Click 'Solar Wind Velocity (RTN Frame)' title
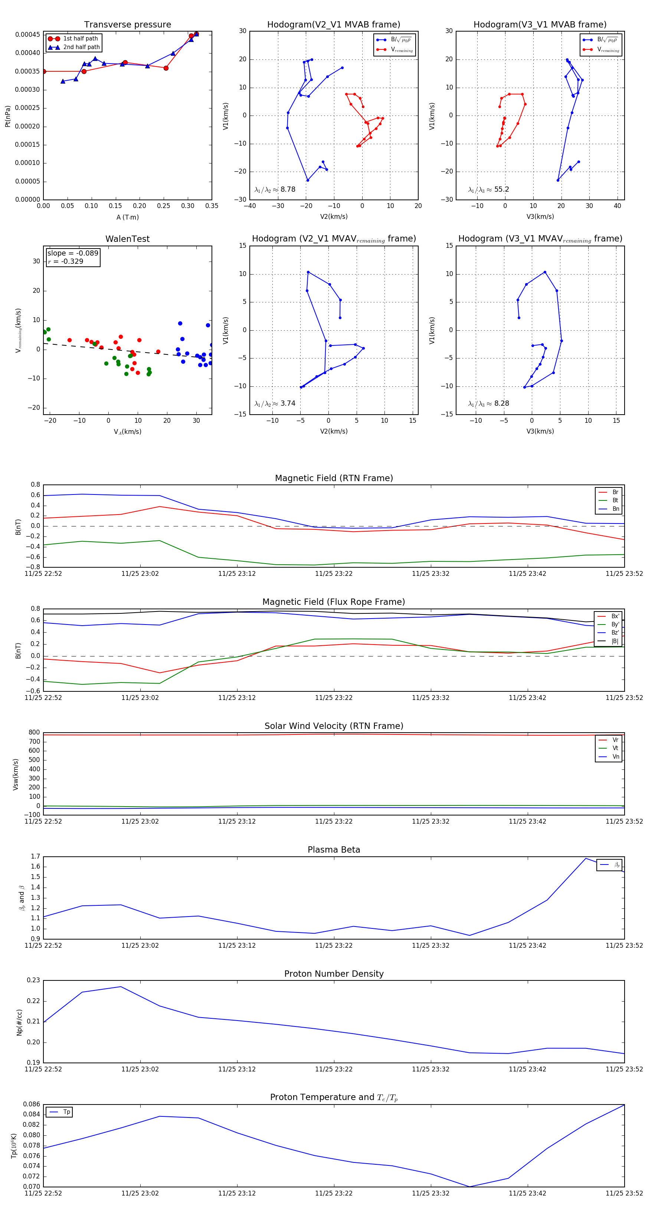This screenshot has width=668, height=1226. click(x=334, y=726)
